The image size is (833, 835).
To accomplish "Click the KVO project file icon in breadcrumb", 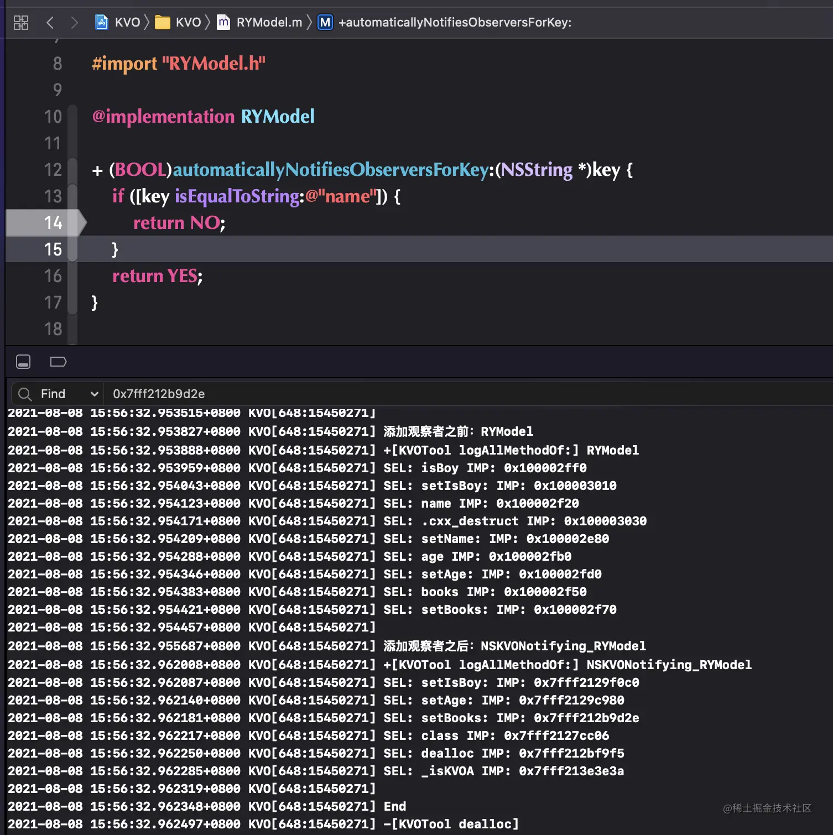I will [102, 22].
